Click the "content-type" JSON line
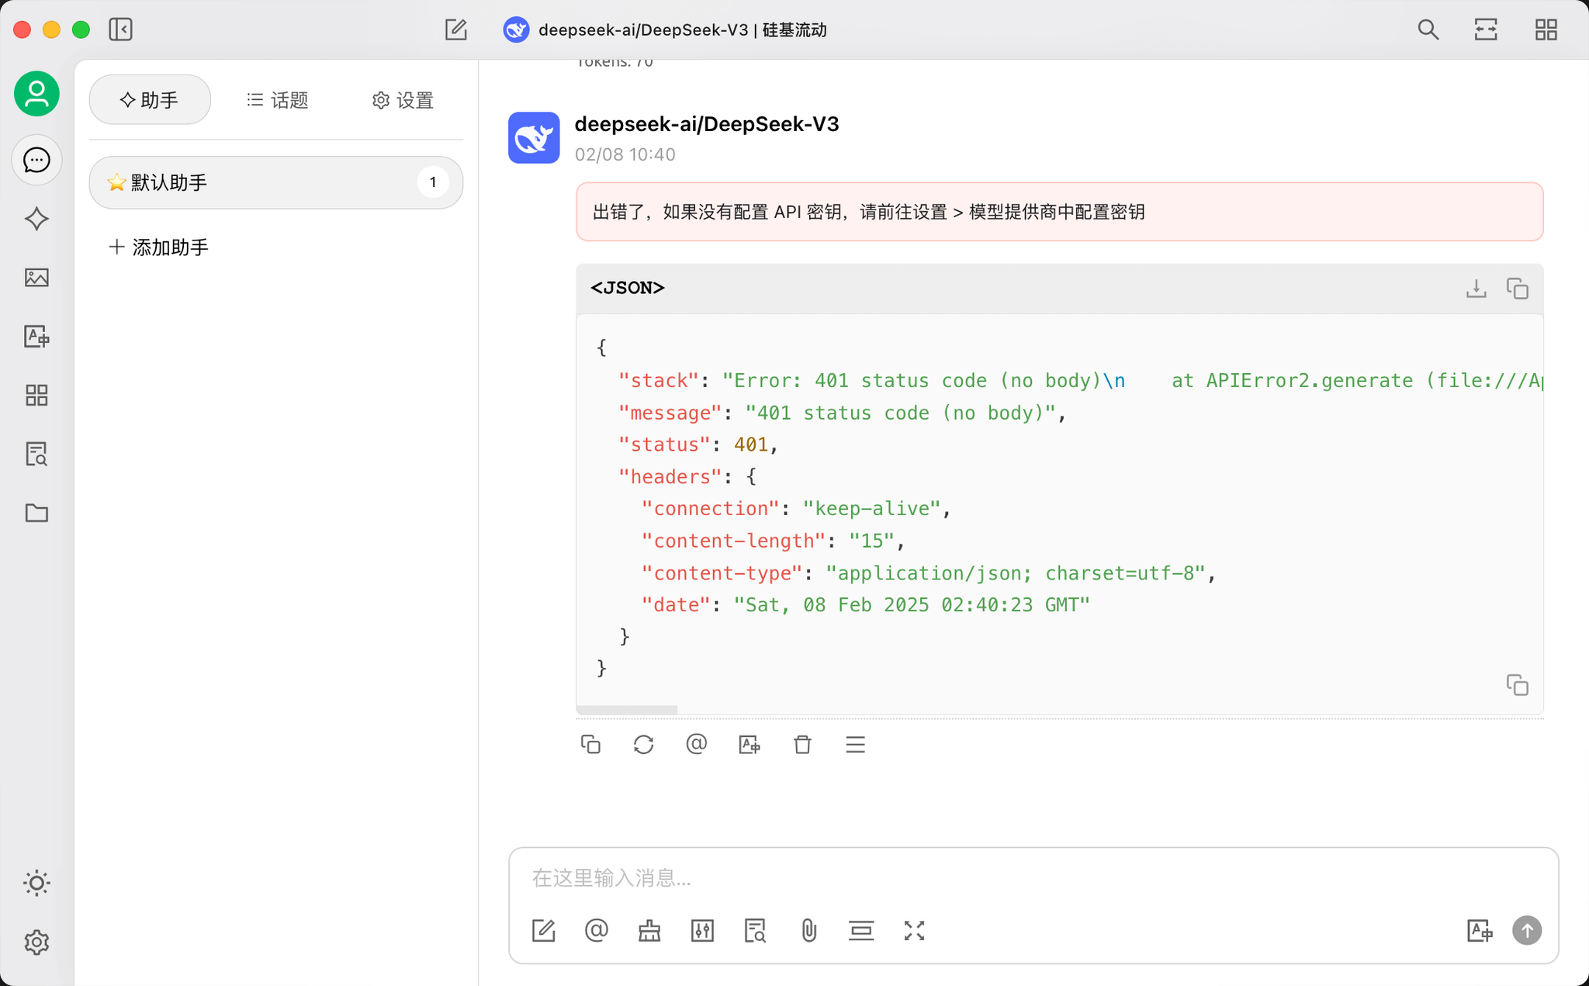Screen dimensions: 1589x986 pyautogui.click(x=928, y=573)
